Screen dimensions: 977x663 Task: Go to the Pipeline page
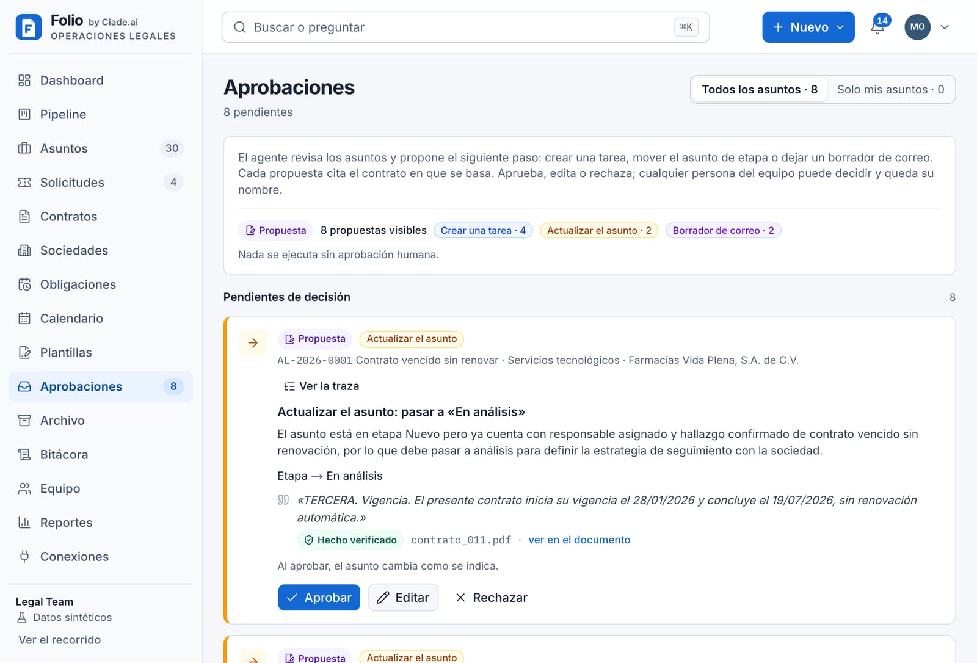tap(101, 115)
